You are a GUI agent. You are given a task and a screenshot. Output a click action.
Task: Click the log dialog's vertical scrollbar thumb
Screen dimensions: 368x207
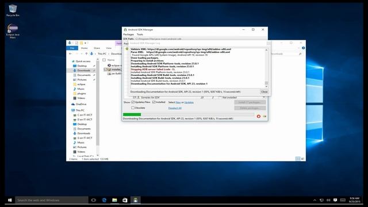click(x=266, y=83)
